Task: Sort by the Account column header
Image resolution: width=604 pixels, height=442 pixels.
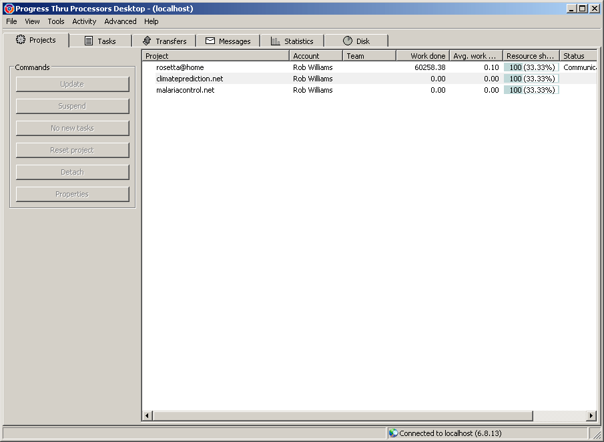Action: (316, 56)
